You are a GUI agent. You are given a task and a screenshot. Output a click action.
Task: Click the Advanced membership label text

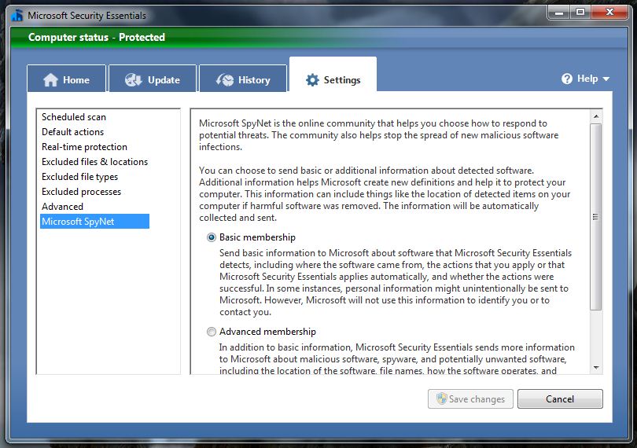coord(267,332)
